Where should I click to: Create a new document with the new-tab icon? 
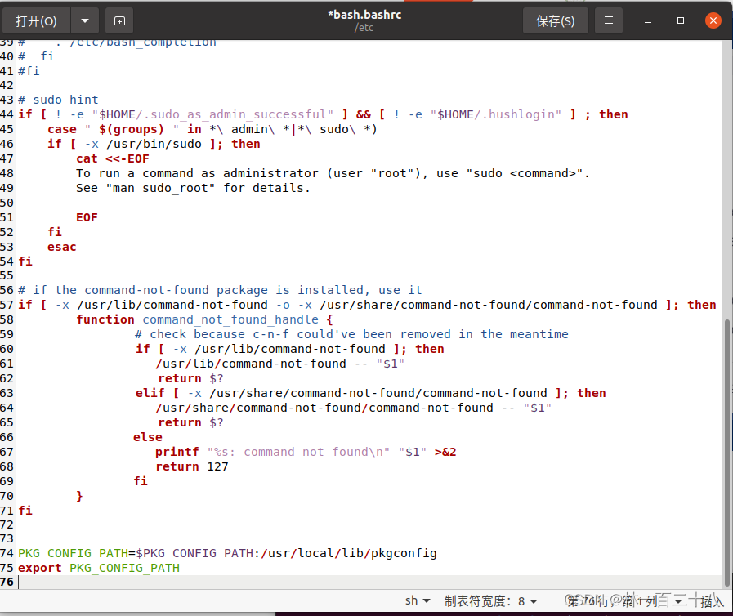(x=119, y=20)
